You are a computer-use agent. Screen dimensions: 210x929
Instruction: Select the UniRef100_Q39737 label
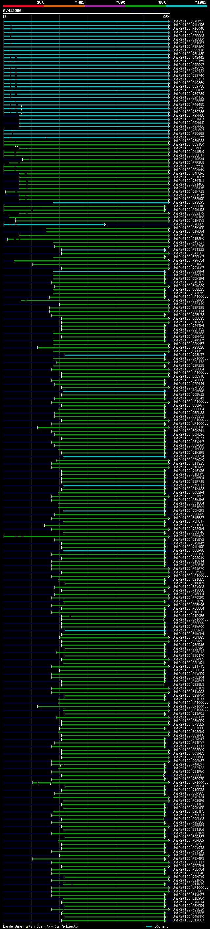pyautogui.click(x=188, y=79)
